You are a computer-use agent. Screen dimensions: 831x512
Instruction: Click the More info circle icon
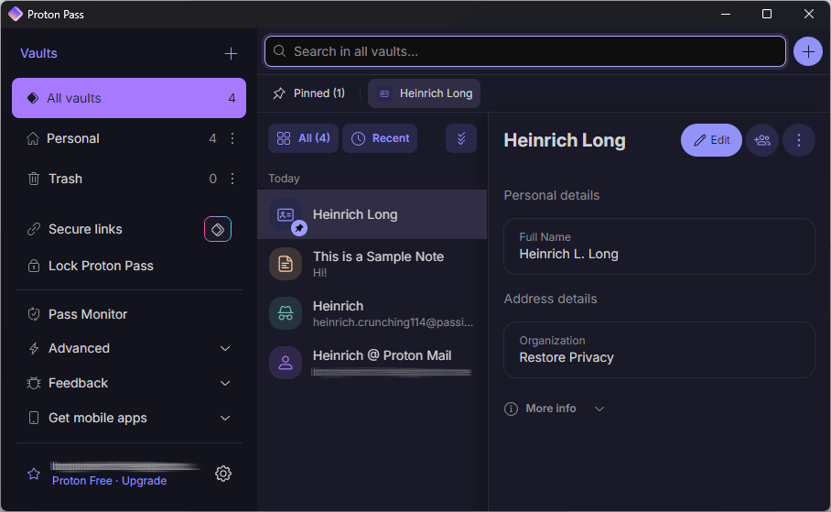(511, 409)
